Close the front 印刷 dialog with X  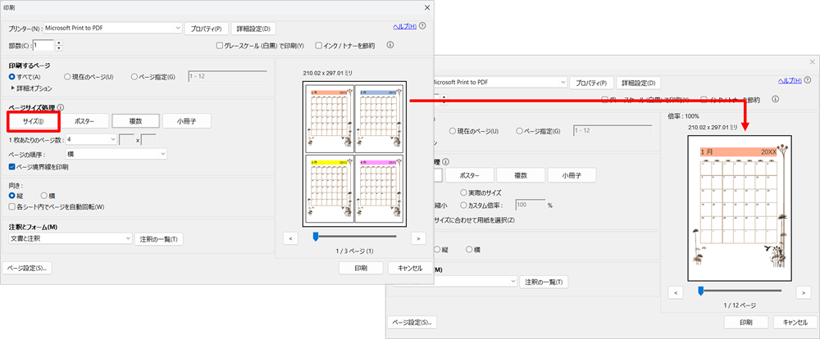426,8
